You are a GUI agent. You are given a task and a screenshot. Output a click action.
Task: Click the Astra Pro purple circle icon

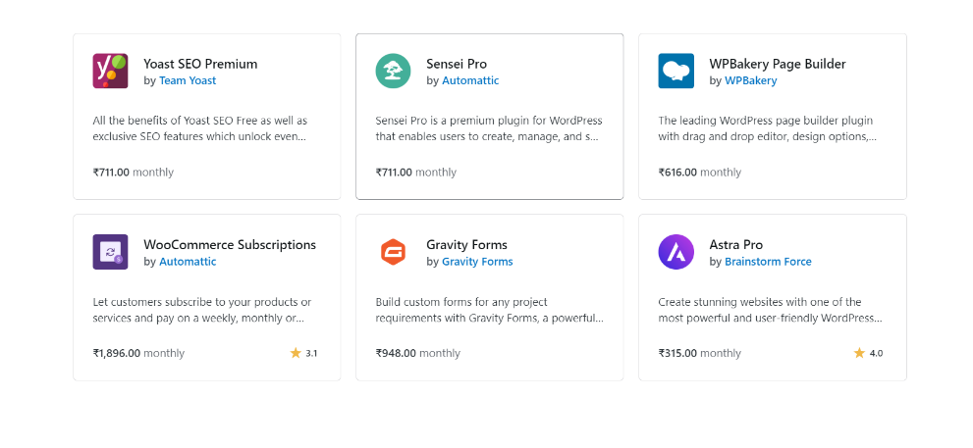coord(676,252)
